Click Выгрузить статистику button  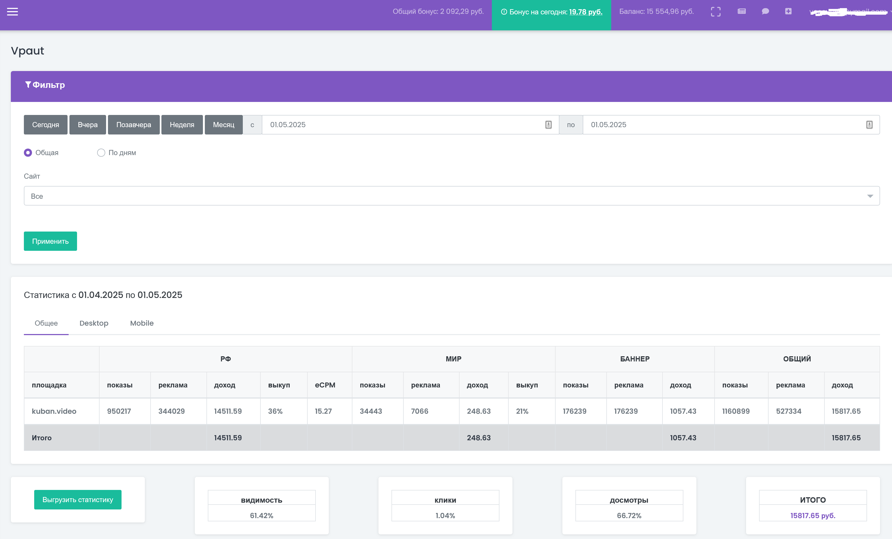[78, 500]
